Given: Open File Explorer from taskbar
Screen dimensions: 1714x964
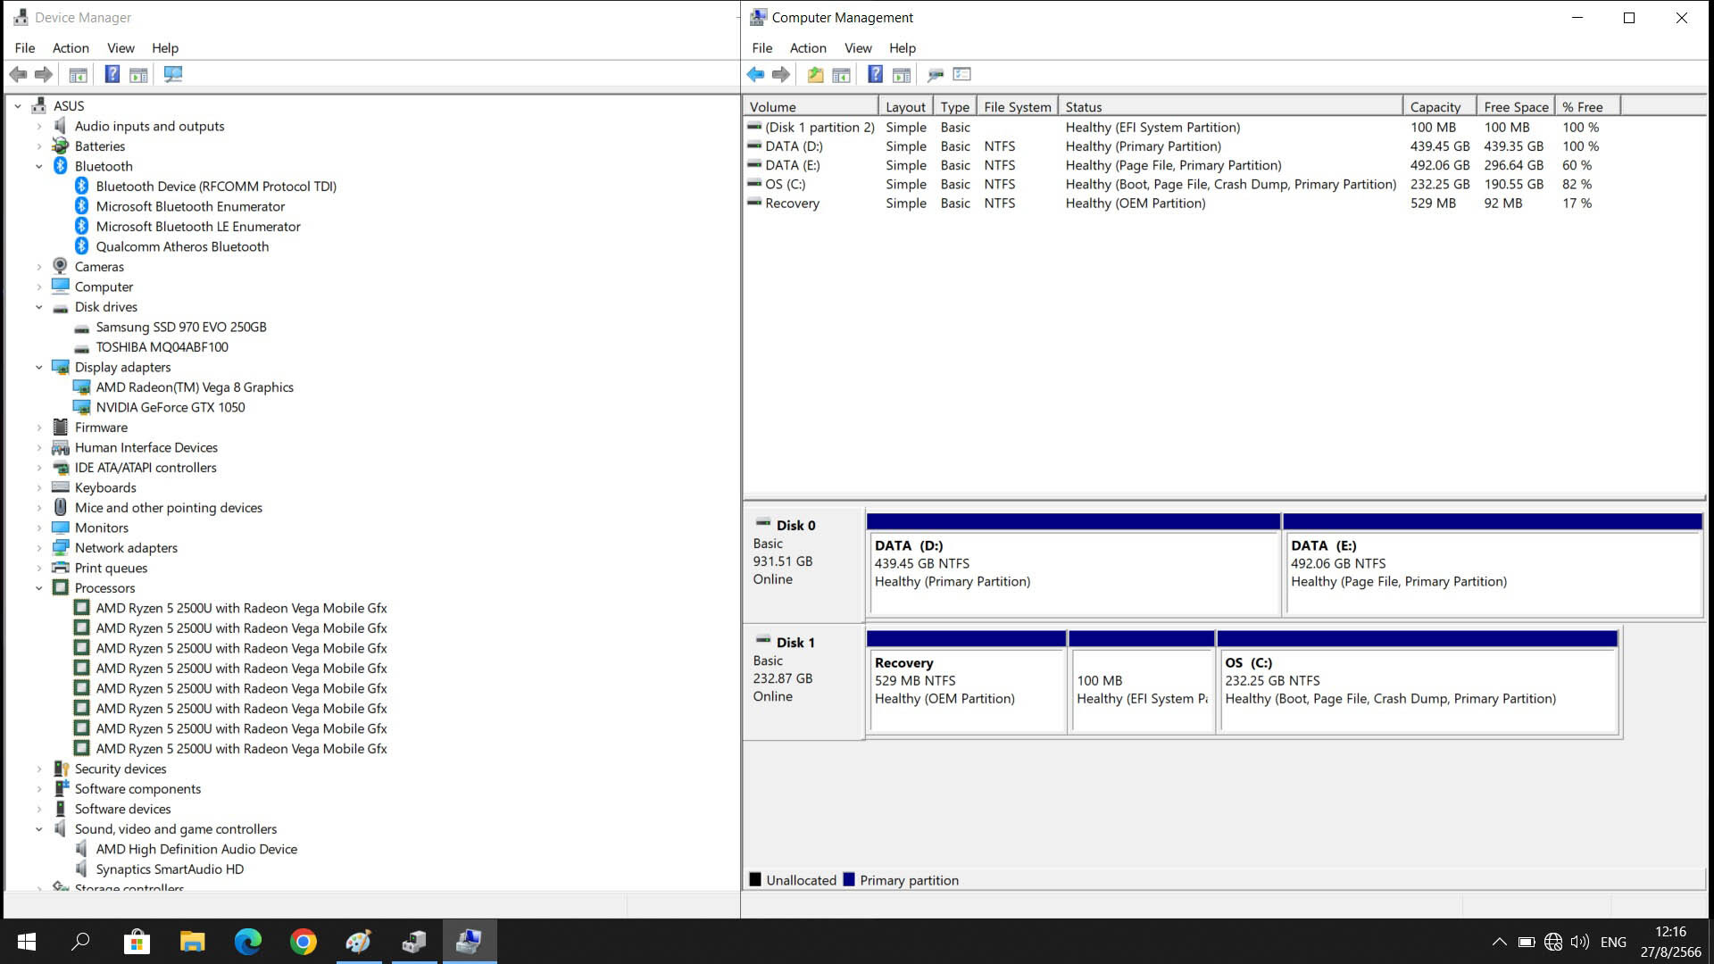Looking at the screenshot, I should point(192,941).
